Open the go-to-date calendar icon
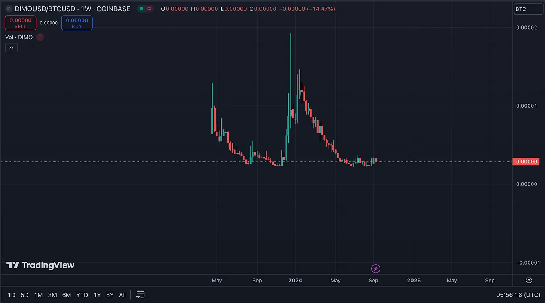 pyautogui.click(x=140, y=294)
